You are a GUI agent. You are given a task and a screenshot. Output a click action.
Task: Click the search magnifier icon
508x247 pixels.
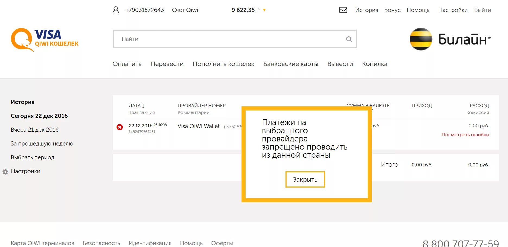tap(349, 39)
